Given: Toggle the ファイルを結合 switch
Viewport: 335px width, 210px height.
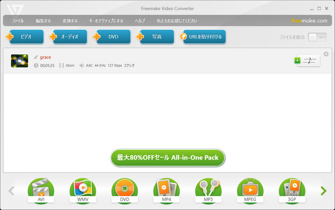Looking at the screenshot, I should [317, 38].
